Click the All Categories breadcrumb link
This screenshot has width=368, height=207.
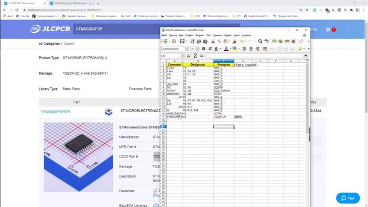click(49, 44)
